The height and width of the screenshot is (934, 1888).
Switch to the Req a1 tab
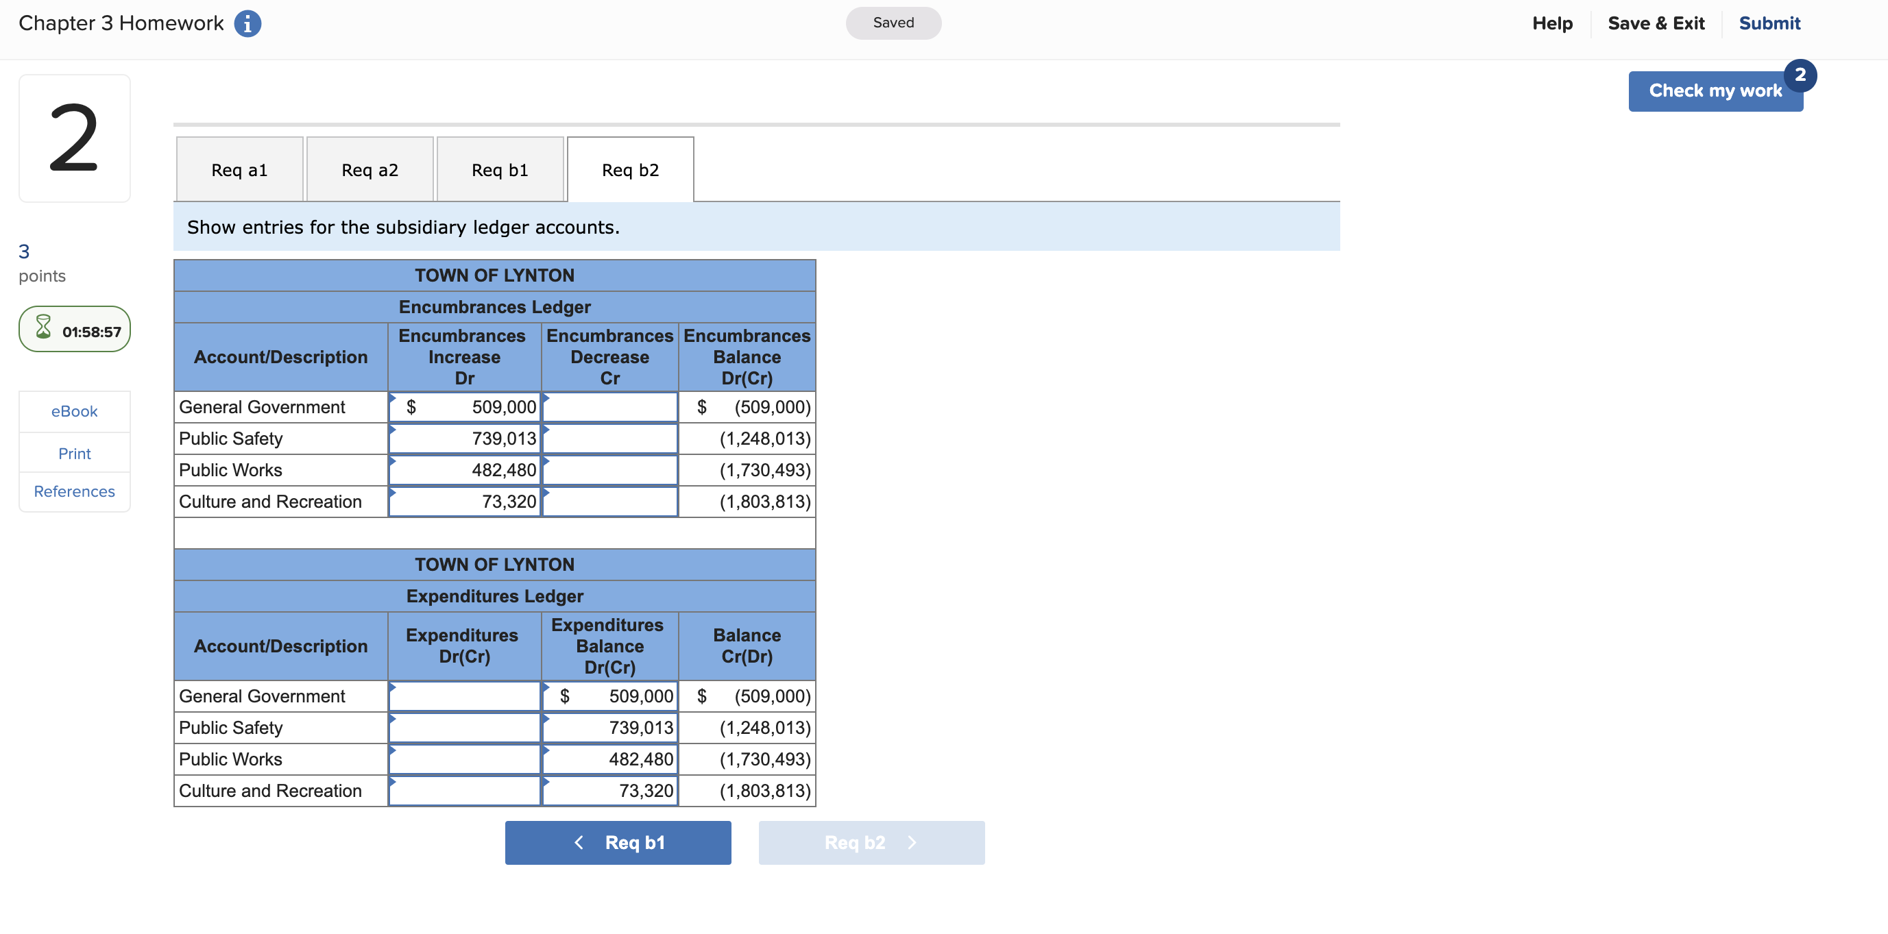click(x=239, y=170)
